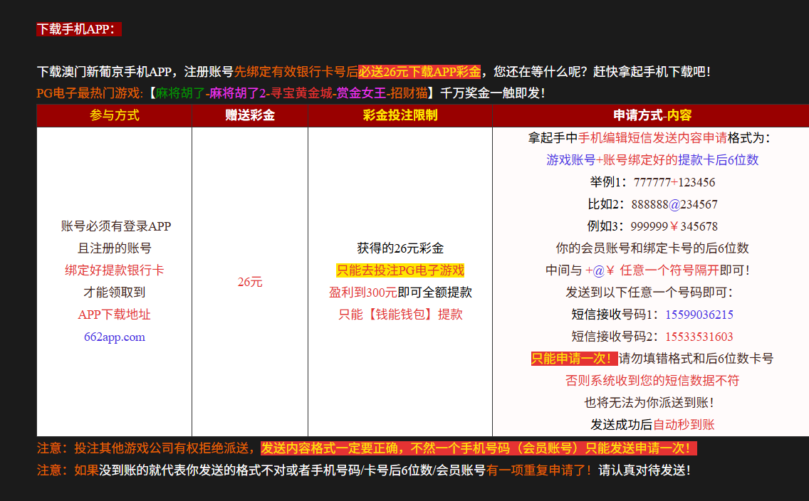Click the 赠送彩金 column header

[250, 115]
